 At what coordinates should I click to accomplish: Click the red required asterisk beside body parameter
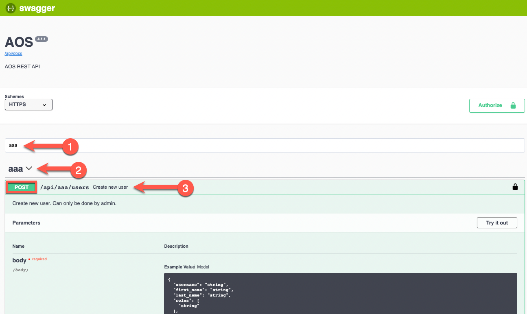pyautogui.click(x=28, y=259)
